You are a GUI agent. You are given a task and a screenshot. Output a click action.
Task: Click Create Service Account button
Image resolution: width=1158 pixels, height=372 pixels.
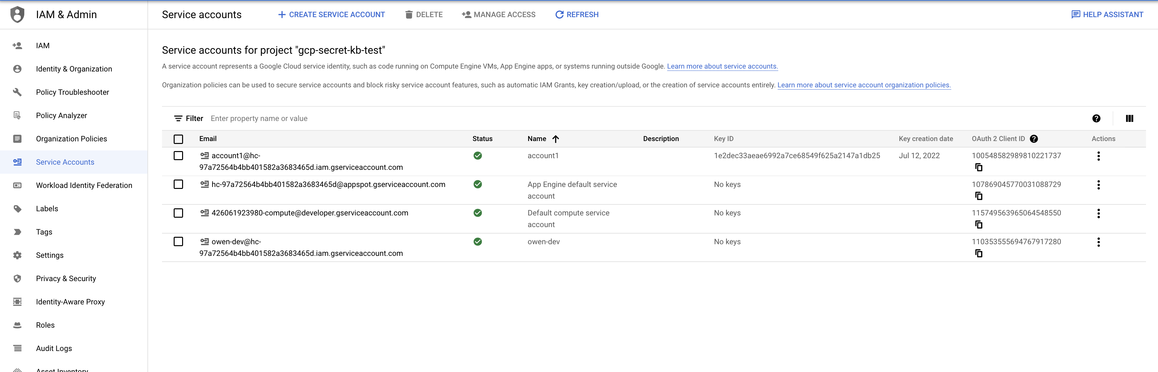tap(331, 14)
